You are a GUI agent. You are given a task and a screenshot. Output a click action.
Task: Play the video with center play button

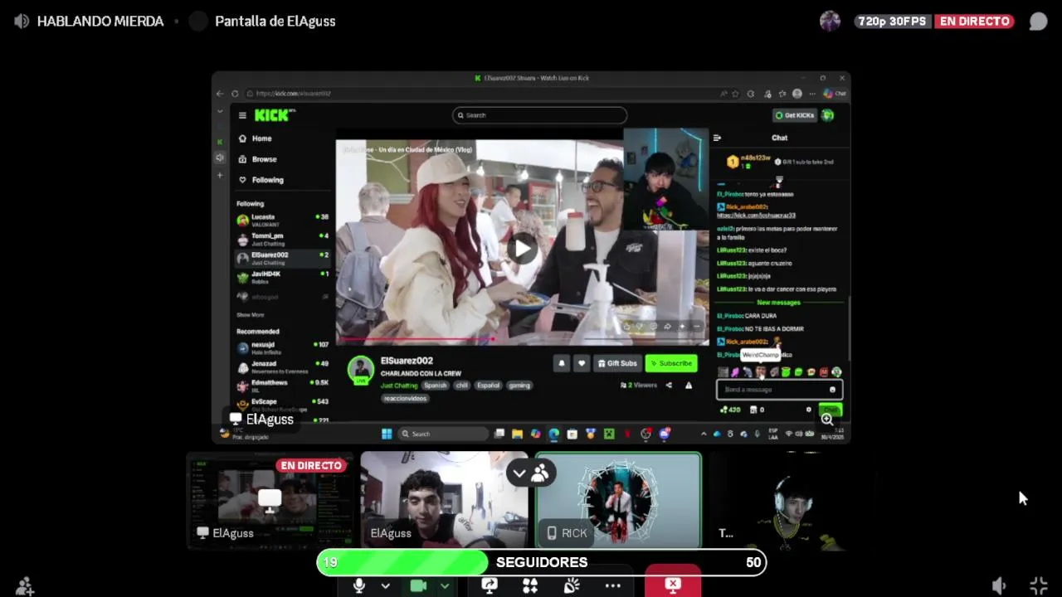coord(522,248)
